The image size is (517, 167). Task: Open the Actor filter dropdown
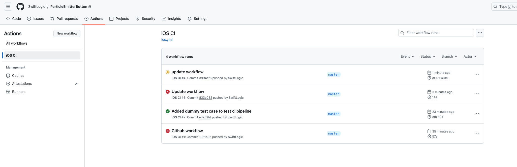(x=470, y=56)
